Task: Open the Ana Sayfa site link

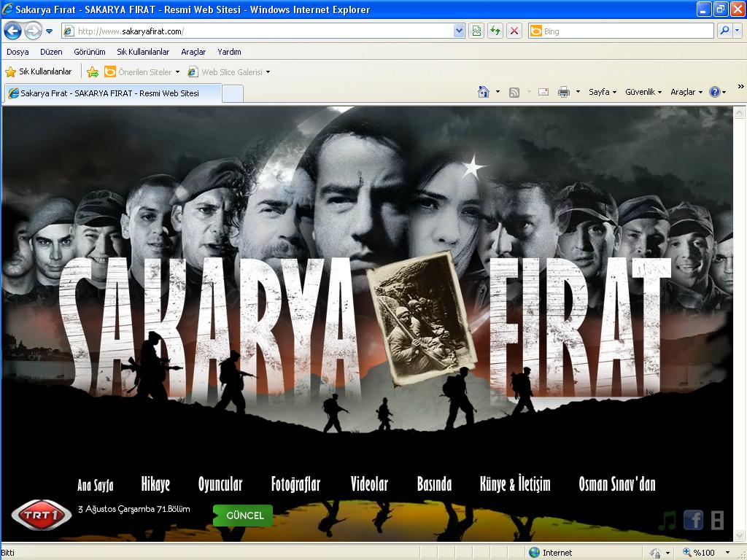Action: click(96, 485)
